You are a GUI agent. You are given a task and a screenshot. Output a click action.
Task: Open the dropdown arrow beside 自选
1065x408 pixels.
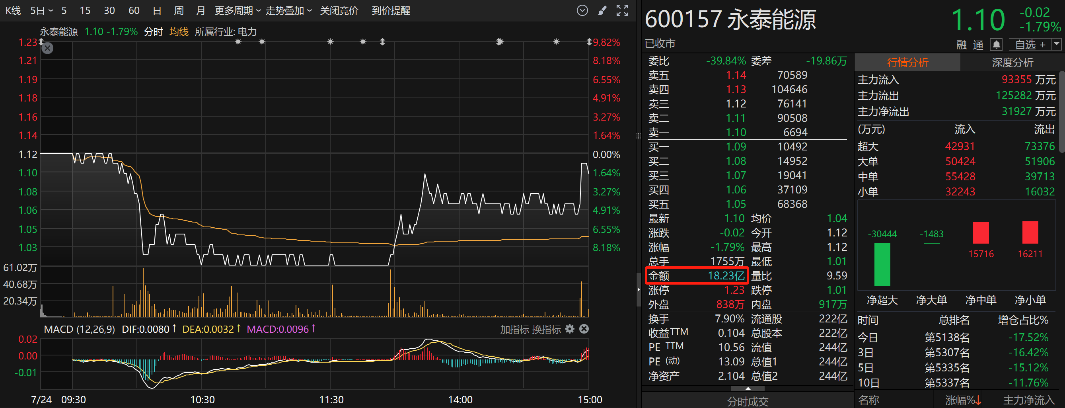1056,44
